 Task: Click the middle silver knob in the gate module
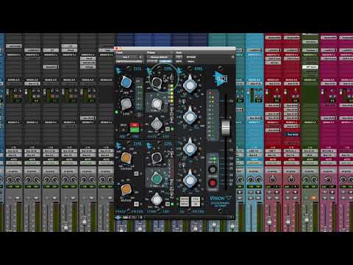point(157,104)
